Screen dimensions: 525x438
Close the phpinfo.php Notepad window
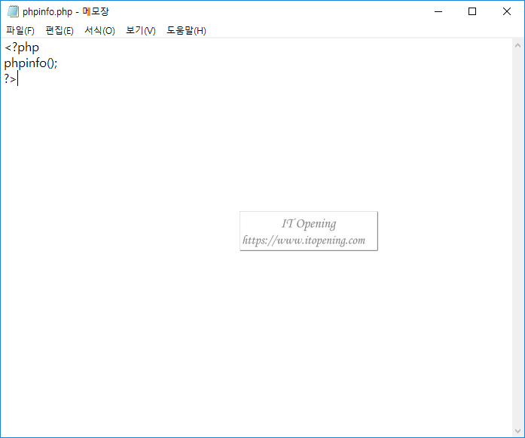click(507, 11)
